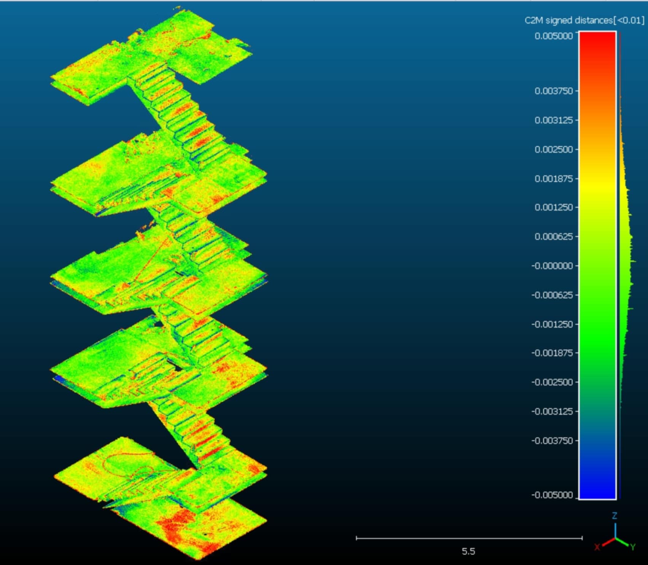The image size is (648, 565).
Task: Click the 0.003125 scale label
Action: click(x=554, y=120)
